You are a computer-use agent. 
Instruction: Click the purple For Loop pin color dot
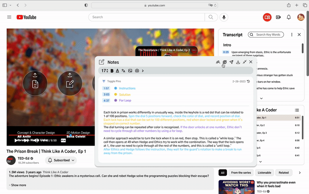point(115,100)
